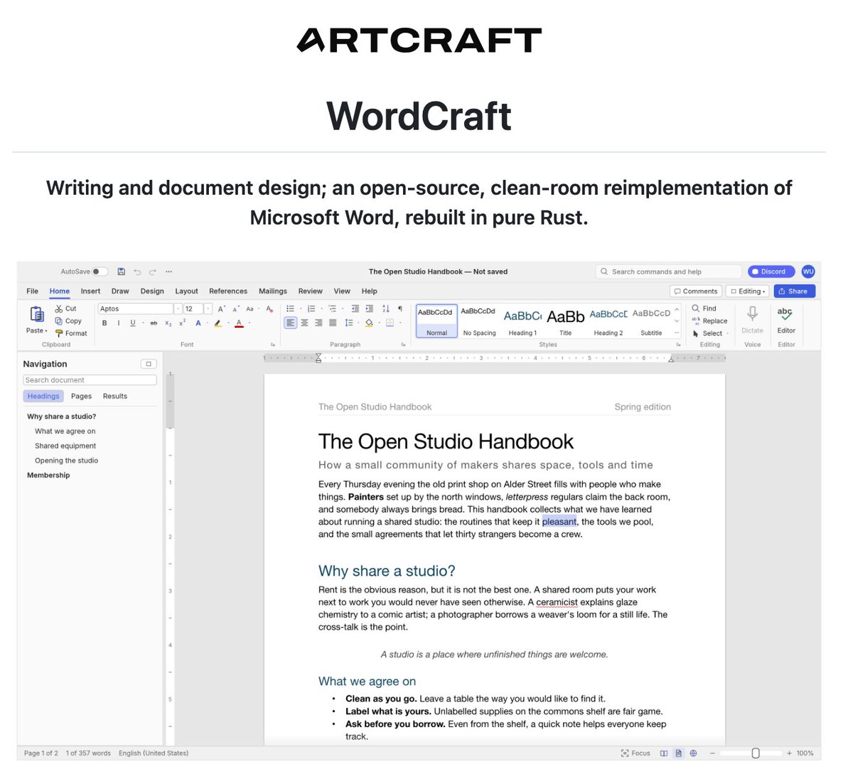Click the Copy command
Screen dimensions: 853x779
68,321
